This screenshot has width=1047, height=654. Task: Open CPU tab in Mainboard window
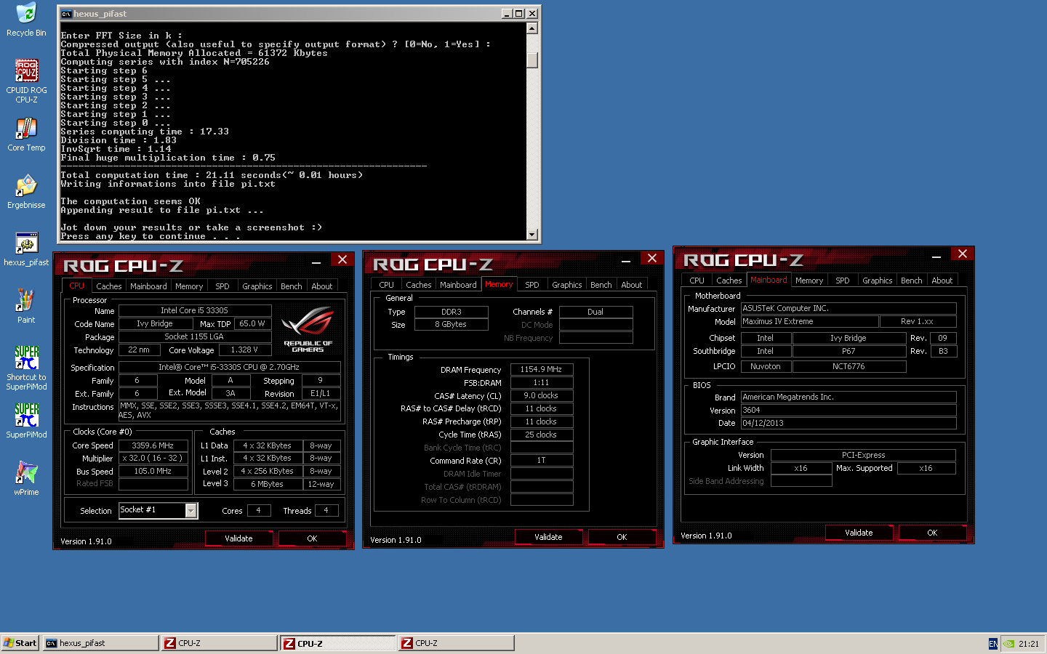point(697,280)
